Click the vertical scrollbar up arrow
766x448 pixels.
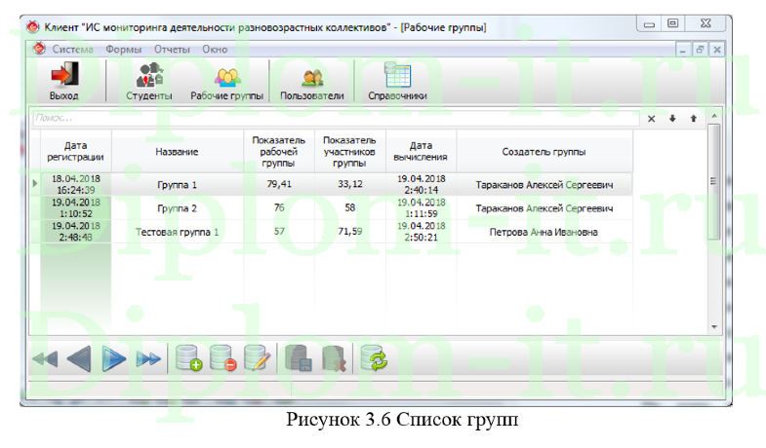tap(713, 116)
